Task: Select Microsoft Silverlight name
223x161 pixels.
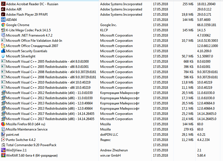Action: pyautogui.click(x=21, y=56)
